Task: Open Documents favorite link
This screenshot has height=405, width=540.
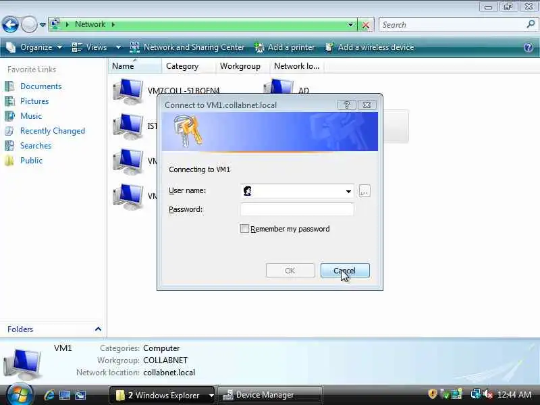Action: (x=40, y=86)
